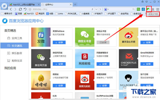
Task: Open the ROM之家 bookmark
Action: tap(71, 14)
